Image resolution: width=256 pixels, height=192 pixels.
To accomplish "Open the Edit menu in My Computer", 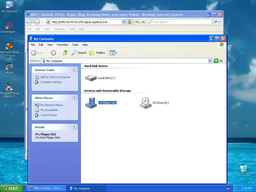I will (41, 45).
